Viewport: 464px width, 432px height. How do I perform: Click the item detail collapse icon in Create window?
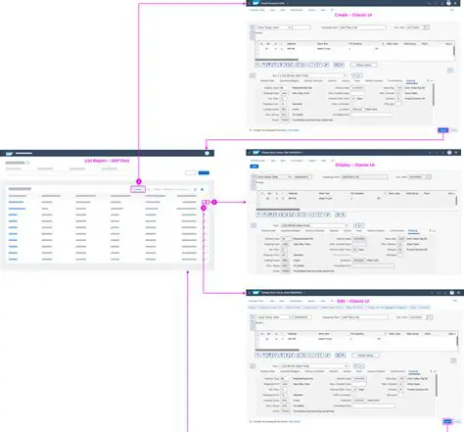coord(253,75)
